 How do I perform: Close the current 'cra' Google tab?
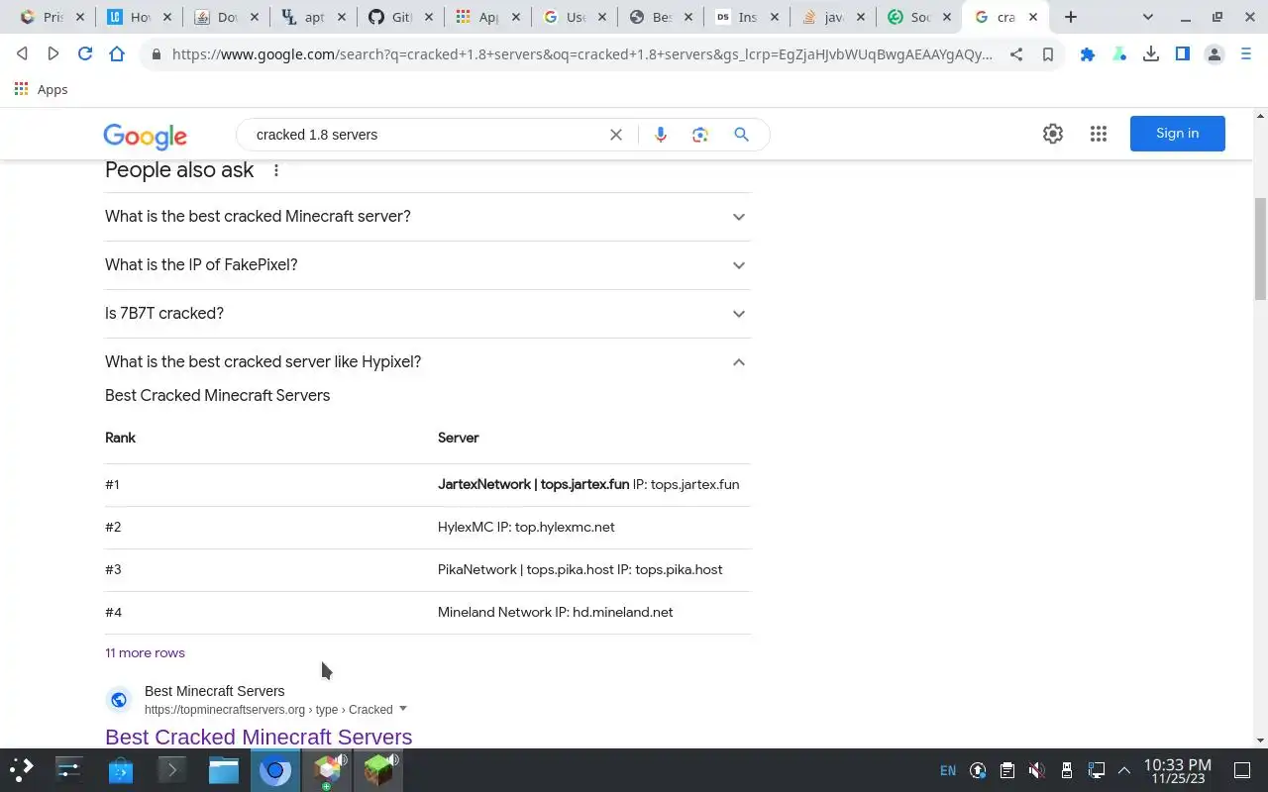pyautogui.click(x=1033, y=17)
